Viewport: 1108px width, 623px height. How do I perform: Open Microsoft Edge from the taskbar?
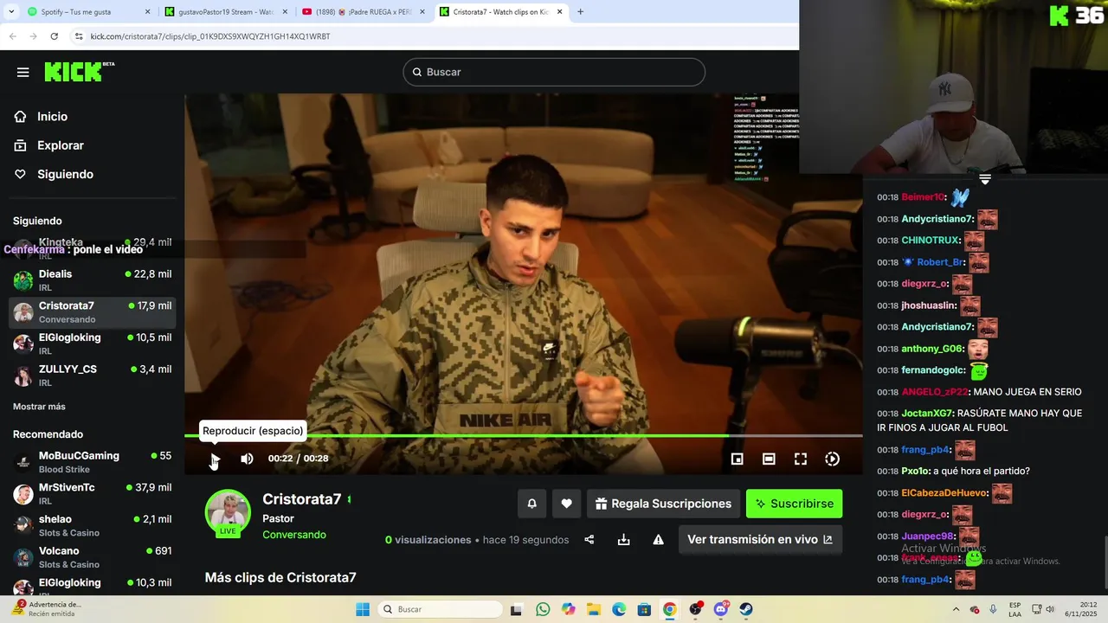click(x=619, y=609)
